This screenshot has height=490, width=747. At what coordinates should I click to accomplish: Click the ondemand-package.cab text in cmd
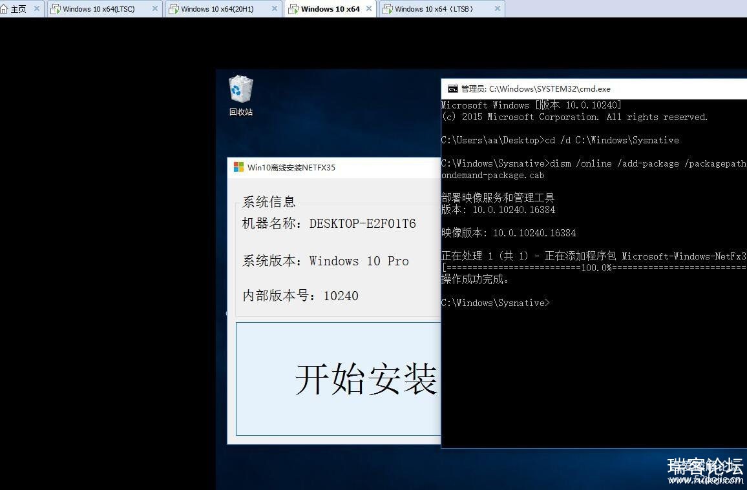[x=493, y=175]
